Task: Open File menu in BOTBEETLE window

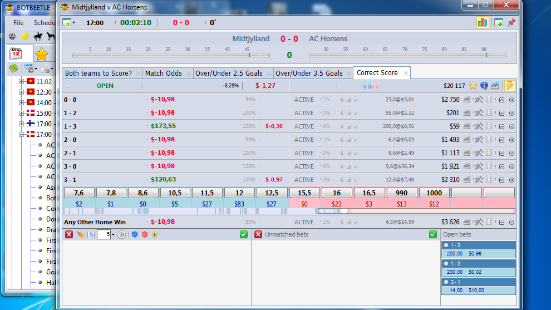Action: tap(18, 23)
